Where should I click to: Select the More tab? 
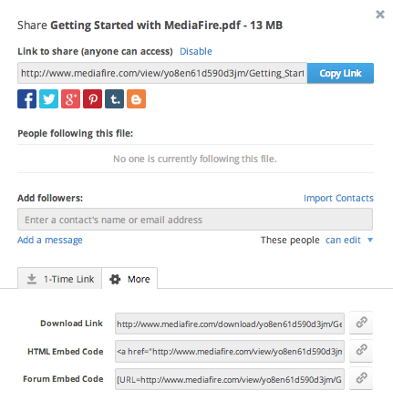[x=129, y=279]
